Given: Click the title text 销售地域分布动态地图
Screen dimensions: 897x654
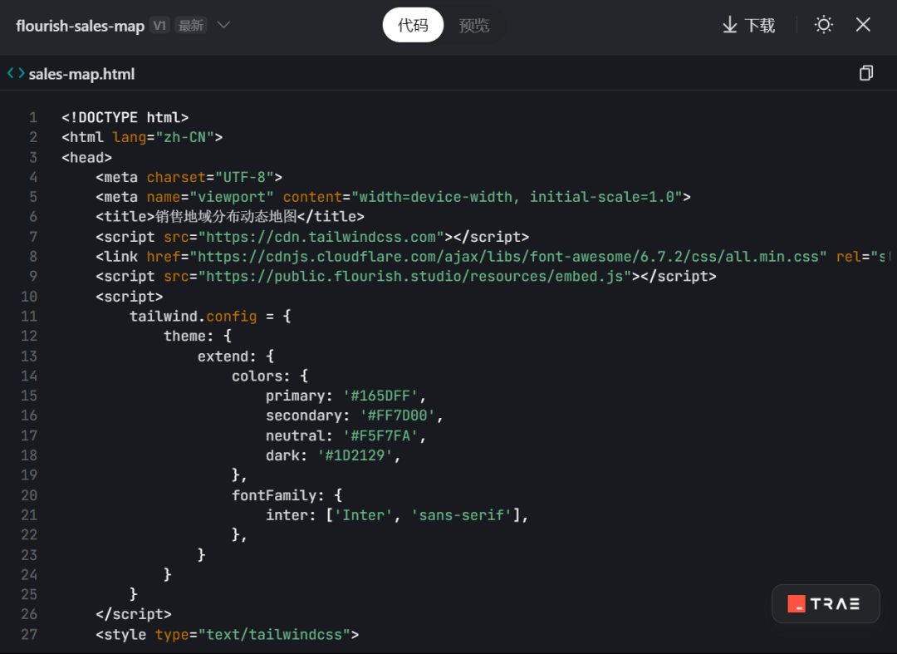Looking at the screenshot, I should click(226, 216).
